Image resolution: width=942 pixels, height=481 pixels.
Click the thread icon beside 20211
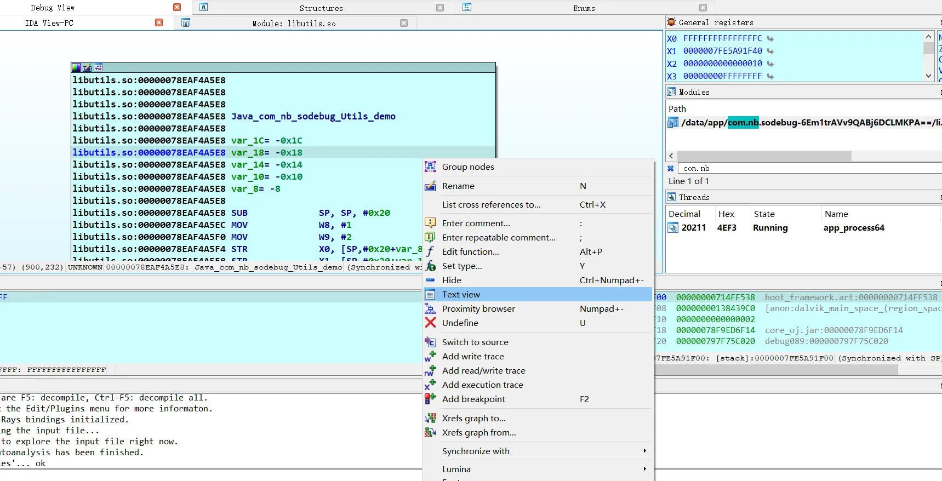[673, 227]
